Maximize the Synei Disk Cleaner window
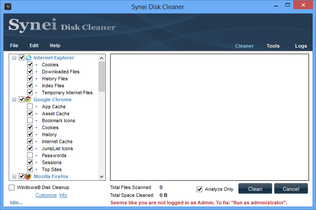This screenshot has height=210, width=316. pyautogui.click(x=288, y=5)
